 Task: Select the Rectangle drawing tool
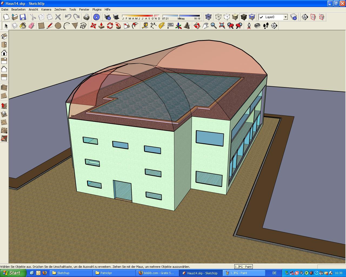pyautogui.click(x=41, y=26)
